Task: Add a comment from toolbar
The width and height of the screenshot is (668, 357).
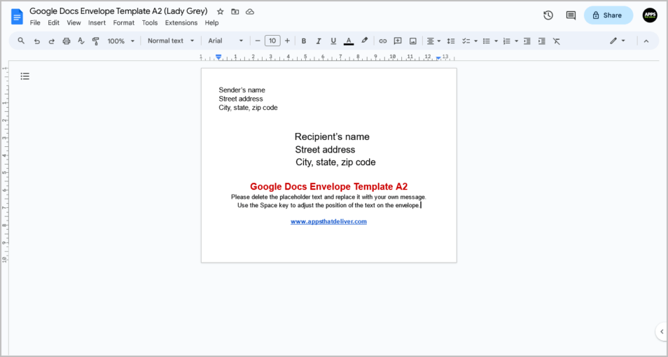Action: coord(398,41)
